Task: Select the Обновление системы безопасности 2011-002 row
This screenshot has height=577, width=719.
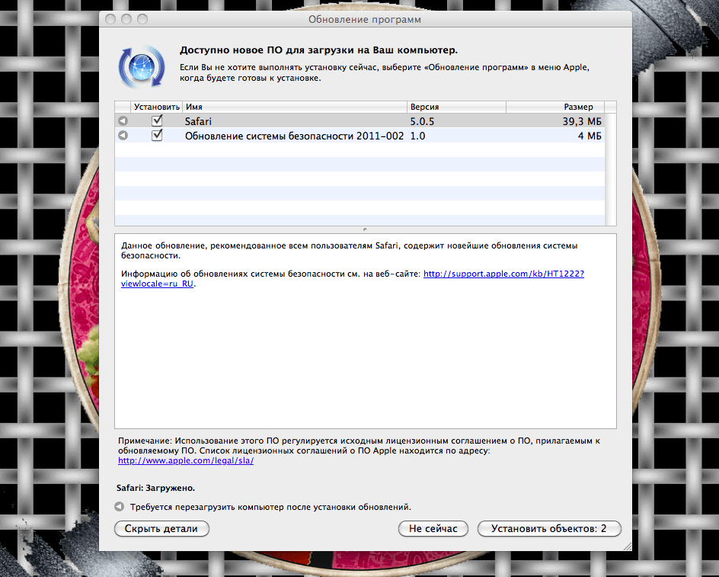Action: pyautogui.click(x=359, y=136)
